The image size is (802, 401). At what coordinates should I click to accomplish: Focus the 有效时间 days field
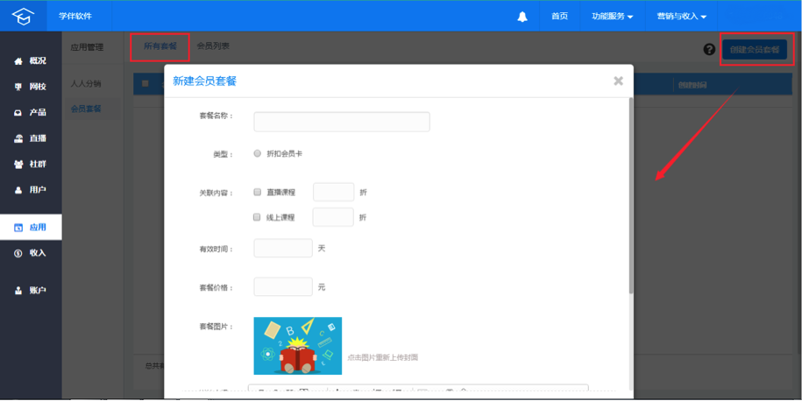coord(283,249)
